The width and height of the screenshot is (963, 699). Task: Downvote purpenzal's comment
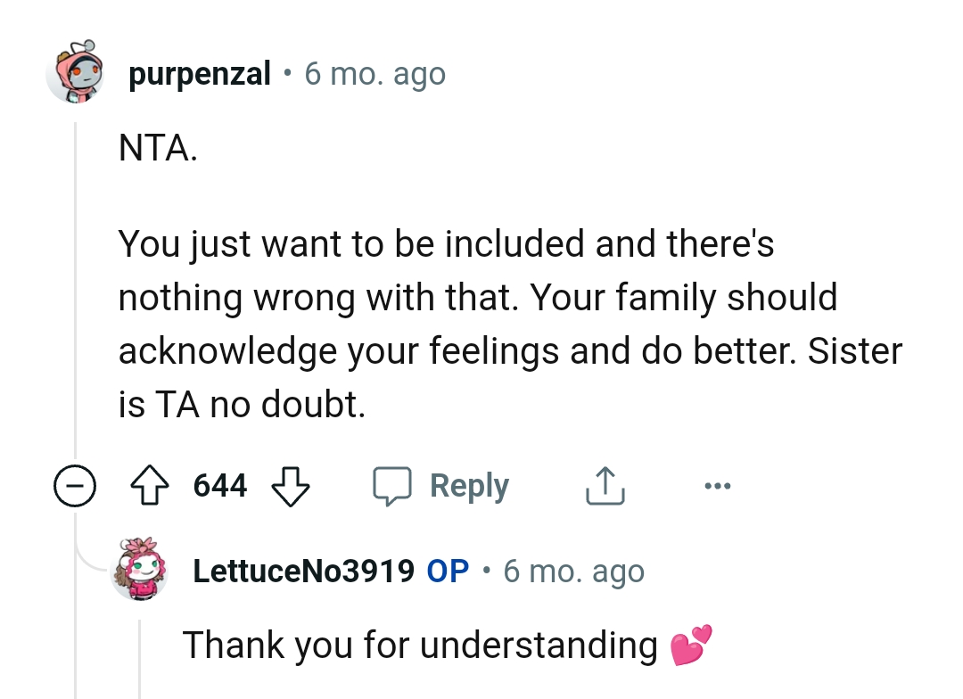[291, 489]
